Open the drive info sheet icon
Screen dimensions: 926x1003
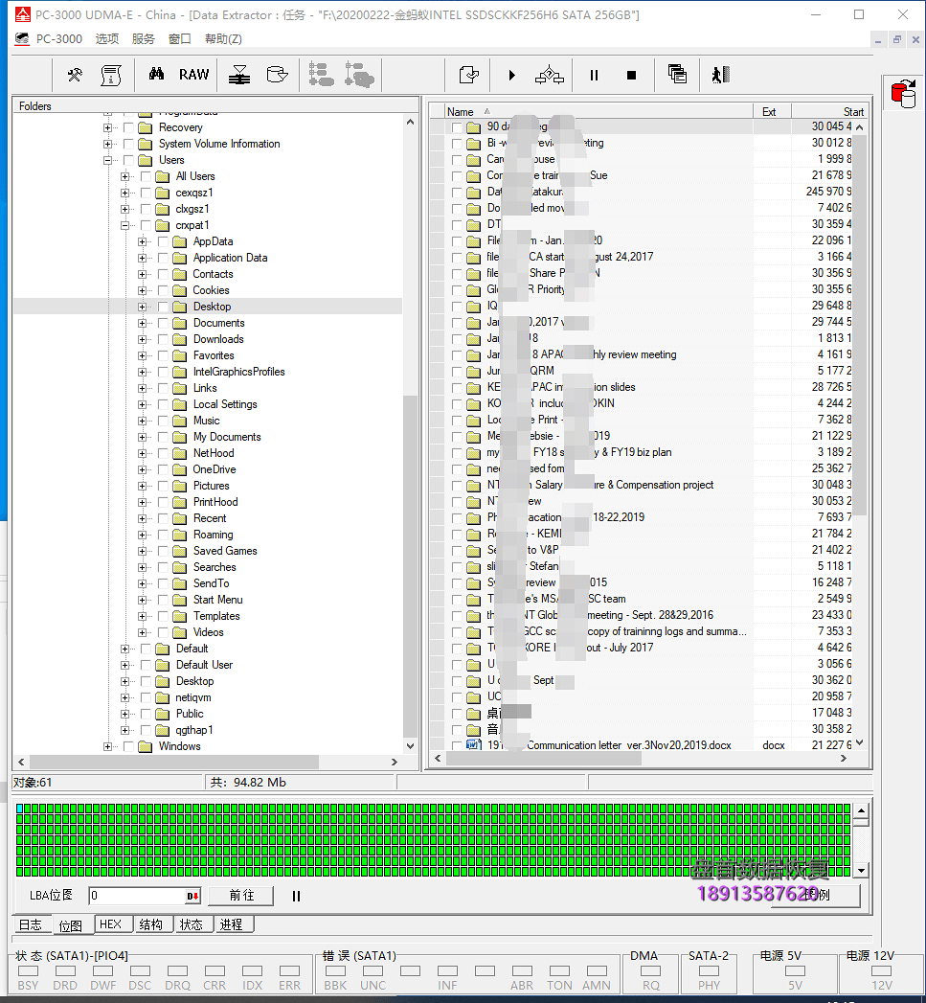tap(111, 75)
